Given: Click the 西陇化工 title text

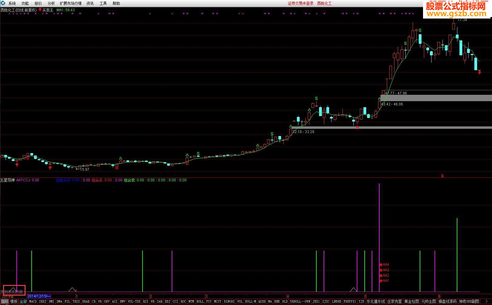Looking at the screenshot, I should pos(324,3).
